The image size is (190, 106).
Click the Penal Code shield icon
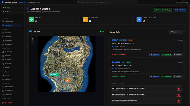(3, 87)
